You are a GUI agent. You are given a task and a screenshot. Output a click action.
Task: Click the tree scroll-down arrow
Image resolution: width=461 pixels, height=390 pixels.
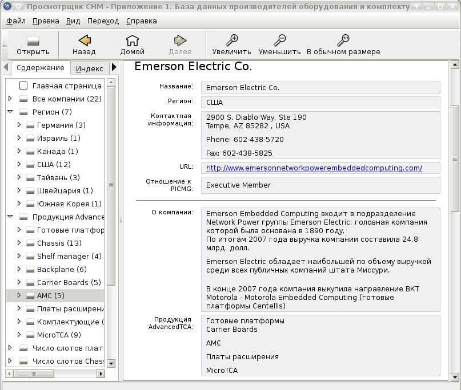[x=111, y=363]
